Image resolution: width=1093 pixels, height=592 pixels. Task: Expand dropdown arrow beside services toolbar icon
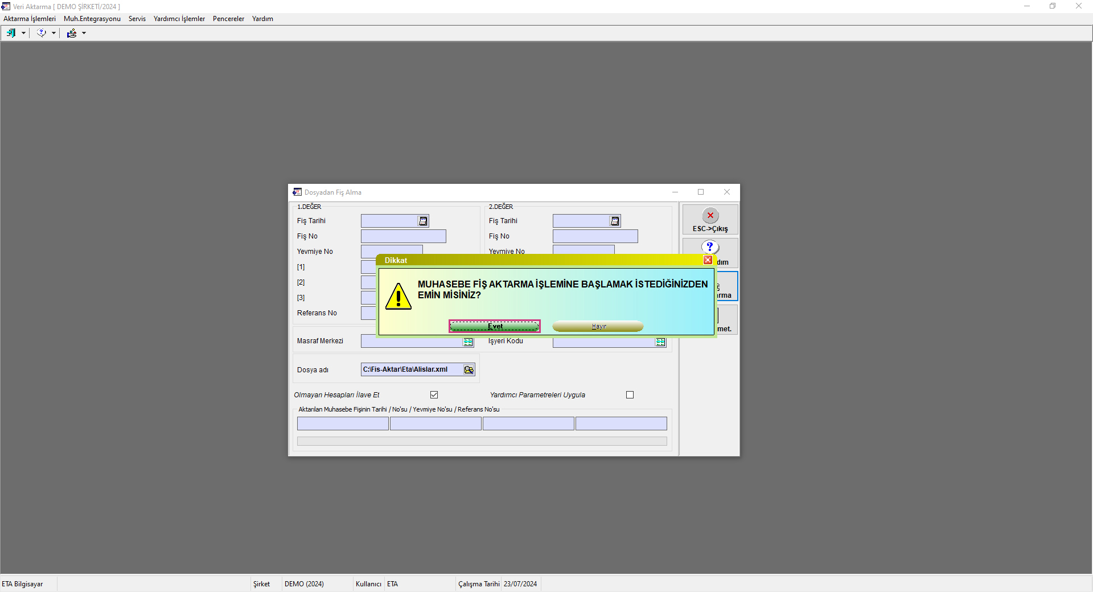(x=84, y=33)
